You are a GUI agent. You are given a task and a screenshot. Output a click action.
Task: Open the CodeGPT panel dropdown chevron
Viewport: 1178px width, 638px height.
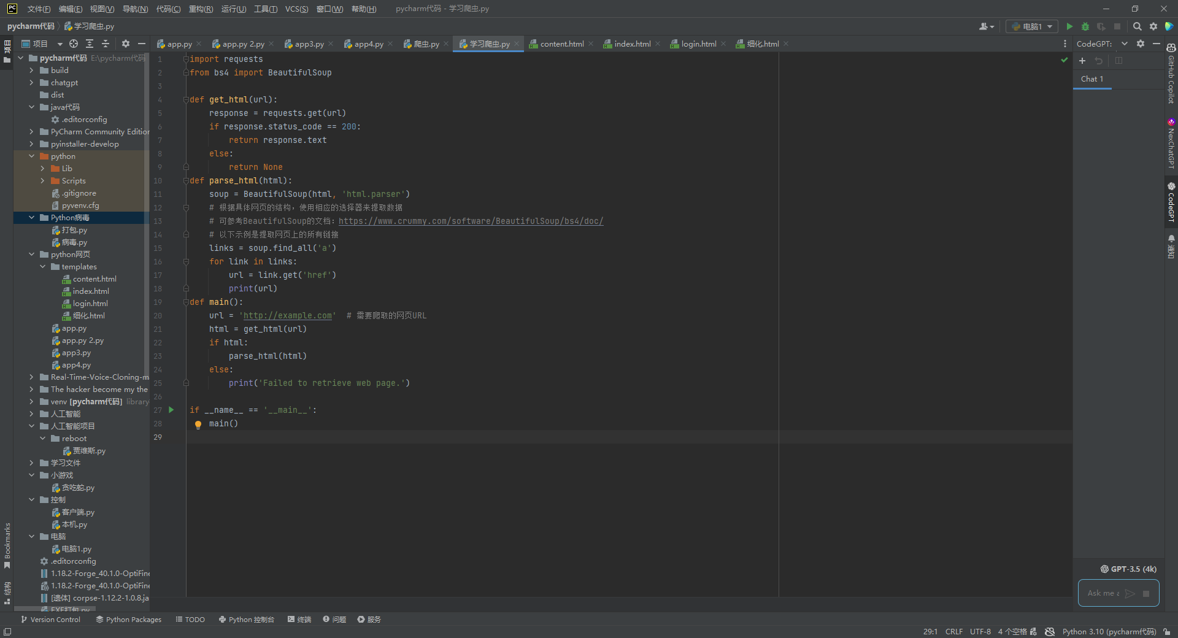click(1125, 44)
